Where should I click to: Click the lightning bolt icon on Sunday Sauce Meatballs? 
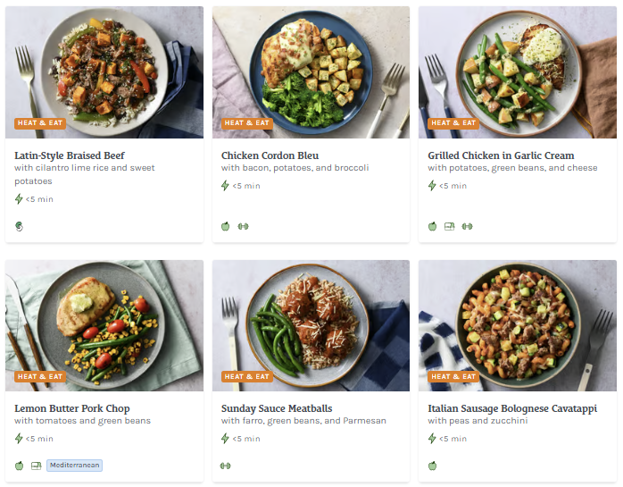pos(226,439)
